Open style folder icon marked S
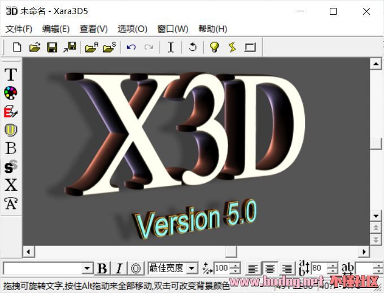Screen dimensions: 384x293 click(109, 47)
